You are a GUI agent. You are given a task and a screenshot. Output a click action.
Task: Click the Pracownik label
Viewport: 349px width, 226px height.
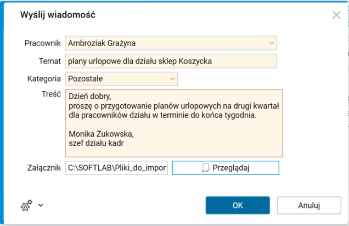tap(43, 43)
